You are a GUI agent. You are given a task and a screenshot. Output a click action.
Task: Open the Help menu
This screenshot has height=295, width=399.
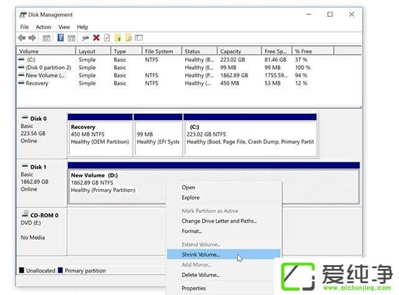point(82,27)
